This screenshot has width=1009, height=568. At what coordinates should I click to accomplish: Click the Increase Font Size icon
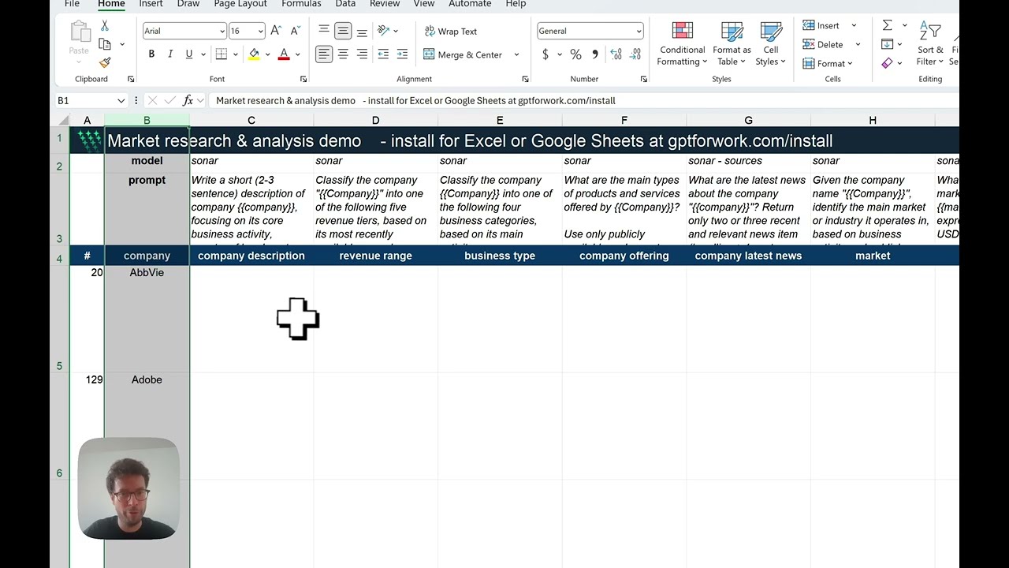[276, 31]
